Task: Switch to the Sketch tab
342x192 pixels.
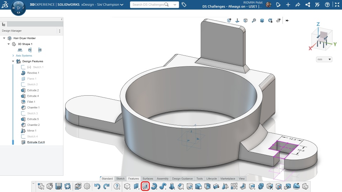Action: [x=120, y=178]
